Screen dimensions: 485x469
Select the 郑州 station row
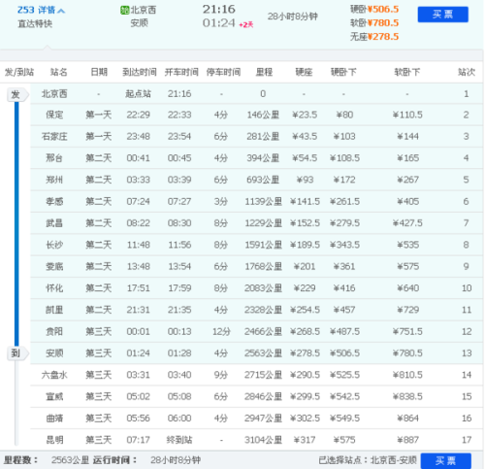click(256, 180)
